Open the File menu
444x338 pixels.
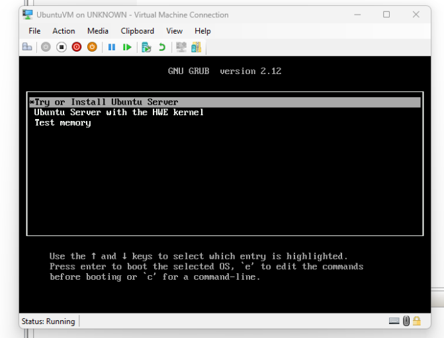(x=34, y=31)
